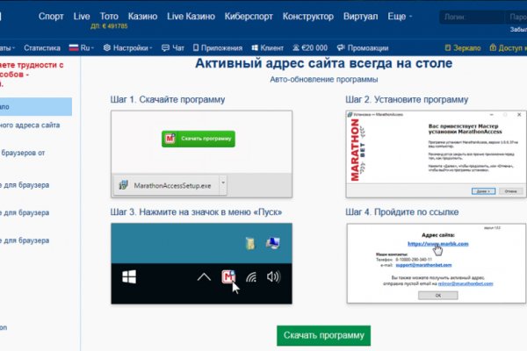Image resolution: width=527 pixels, height=351 pixels.
Task: Click the red Marathon tray icon in step 3
Action: [x=230, y=278]
